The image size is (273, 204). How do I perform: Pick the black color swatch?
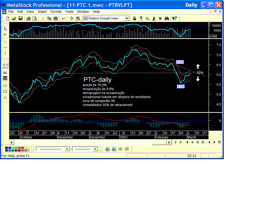click(6, 148)
